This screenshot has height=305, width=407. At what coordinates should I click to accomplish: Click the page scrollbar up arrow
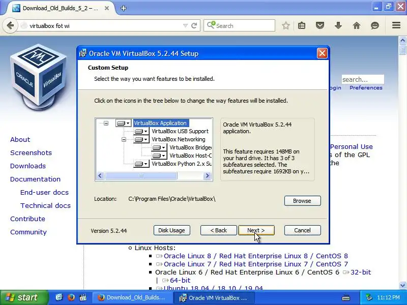click(x=402, y=40)
